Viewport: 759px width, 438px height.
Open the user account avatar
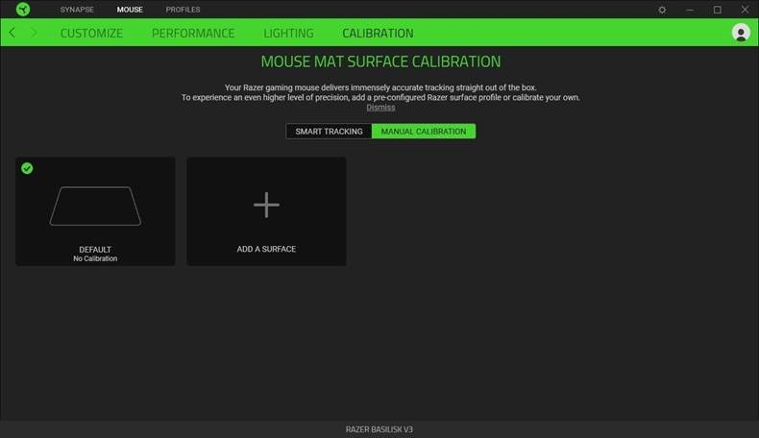(x=741, y=33)
